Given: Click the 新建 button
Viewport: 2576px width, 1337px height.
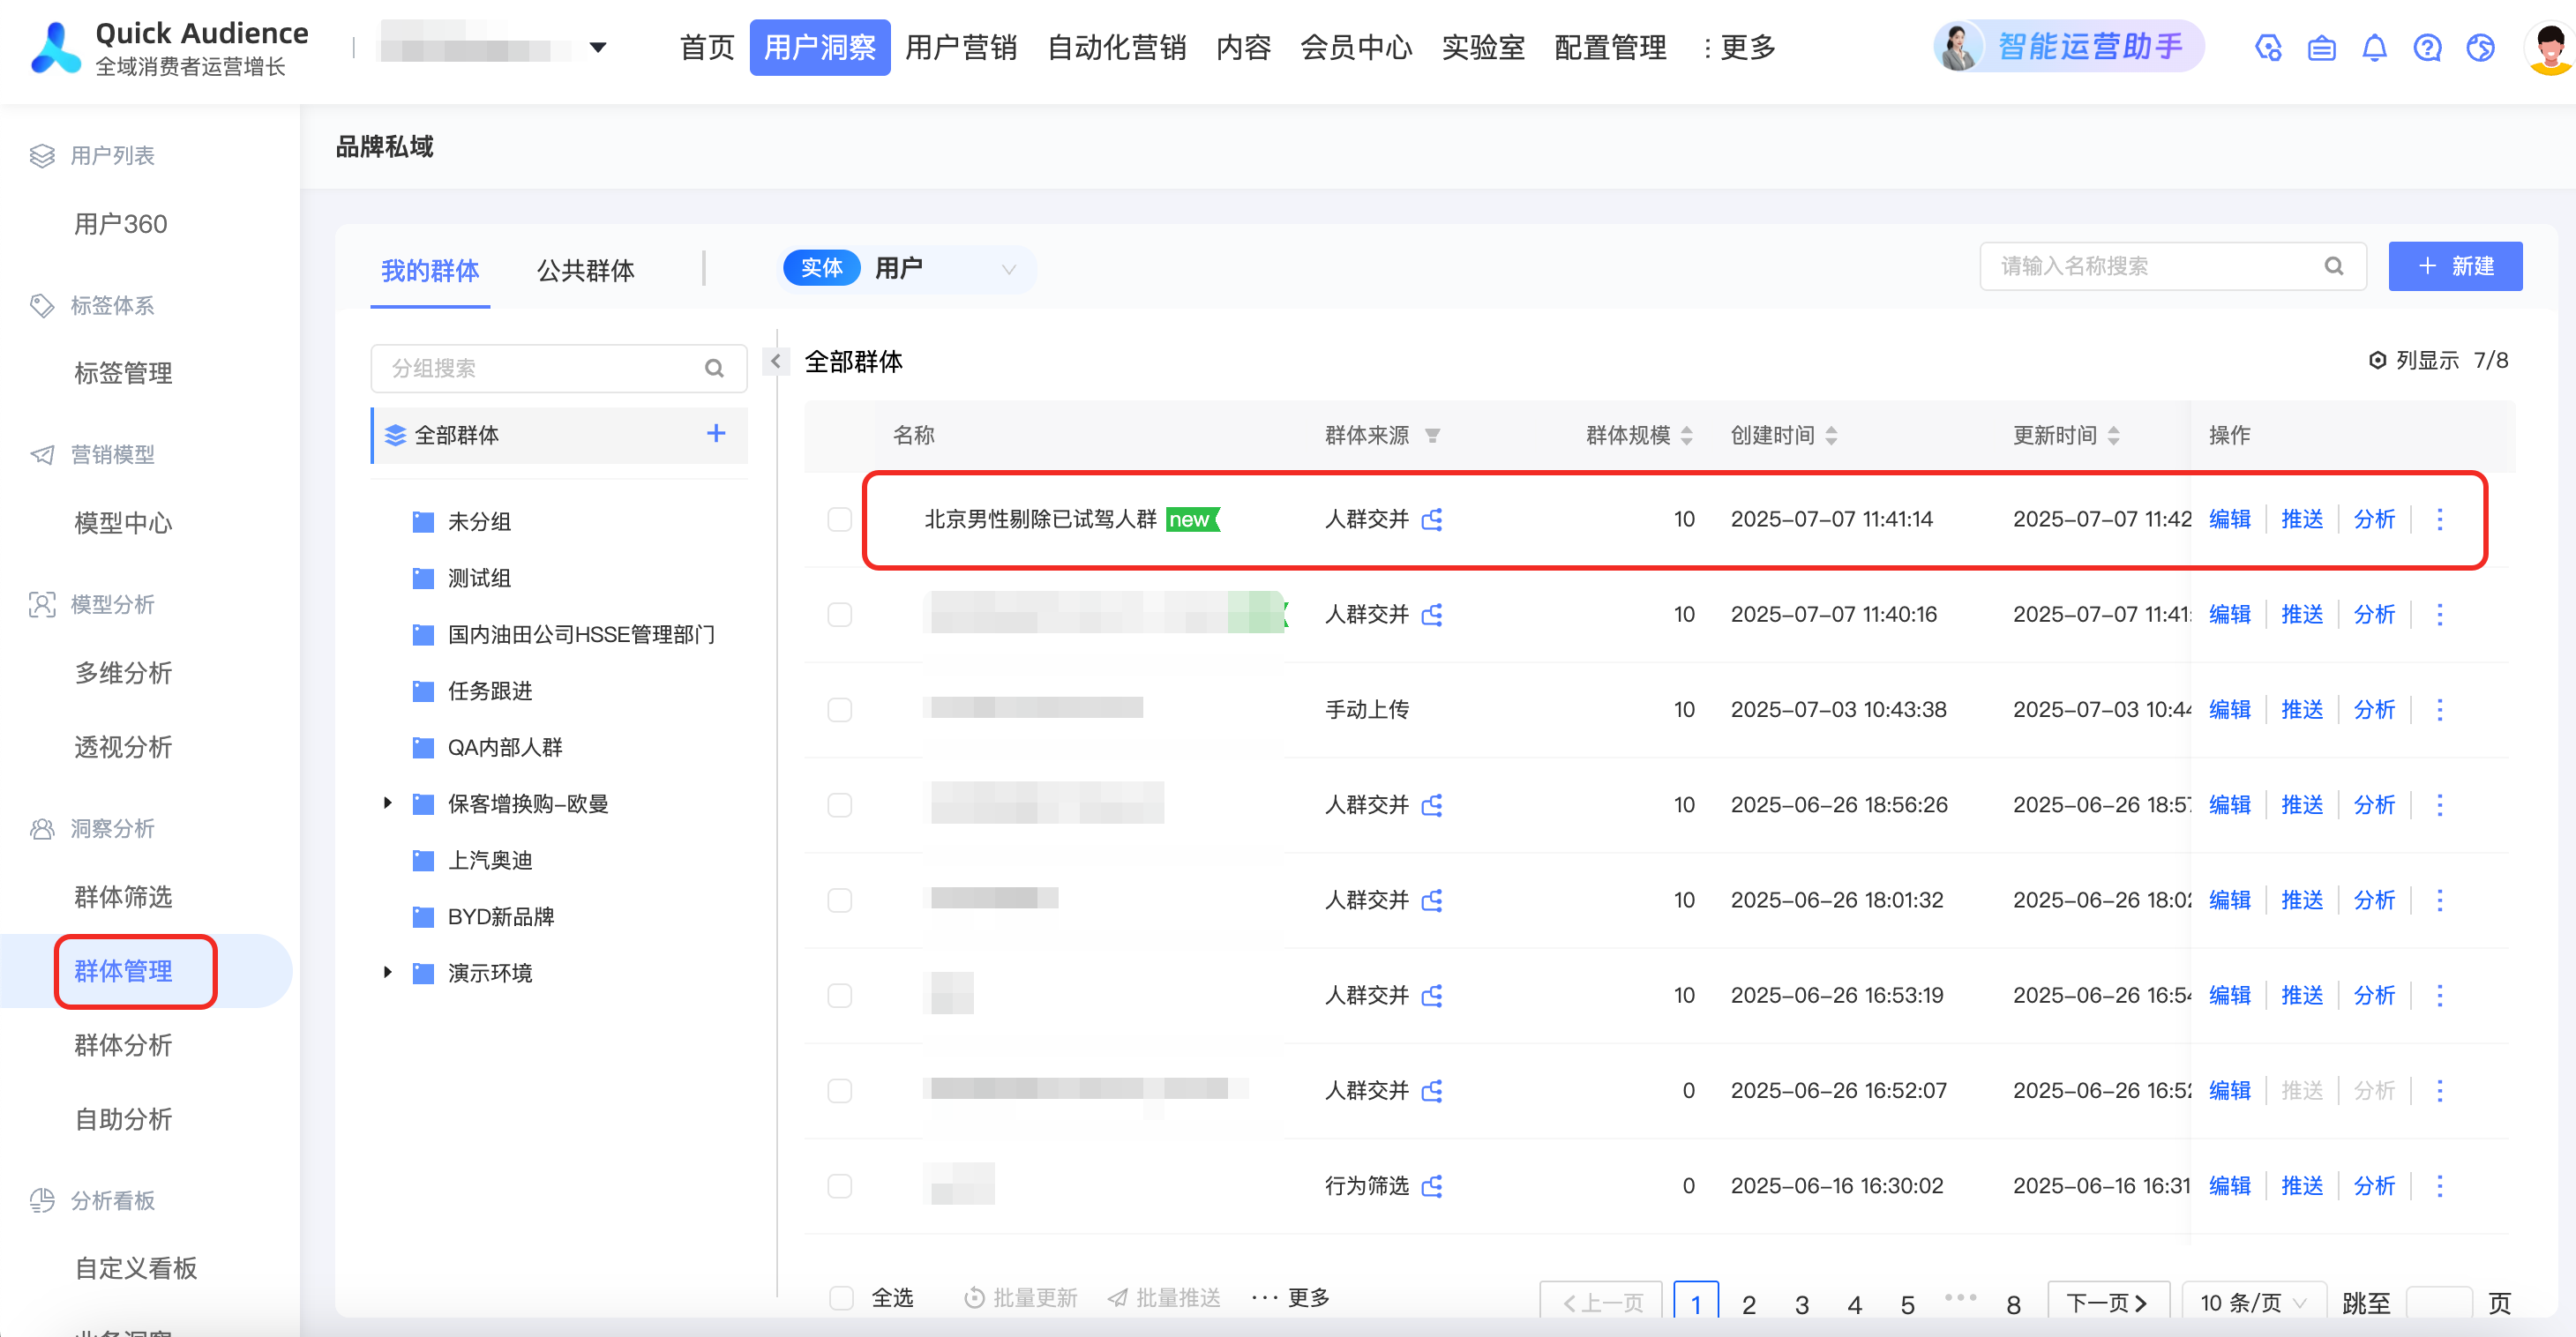Looking at the screenshot, I should point(2455,266).
